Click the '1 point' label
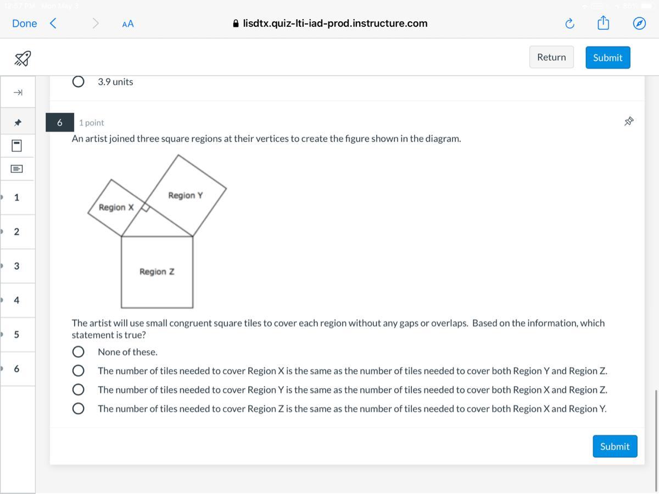This screenshot has width=659, height=494. [x=91, y=123]
